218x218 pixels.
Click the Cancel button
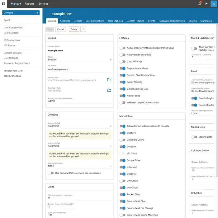(x=60, y=29)
